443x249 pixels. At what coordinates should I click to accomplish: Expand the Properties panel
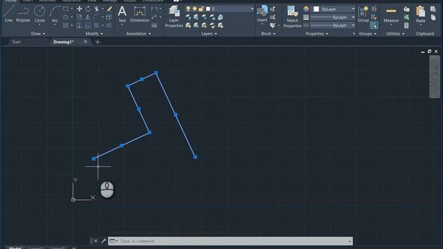pyautogui.click(x=317, y=34)
